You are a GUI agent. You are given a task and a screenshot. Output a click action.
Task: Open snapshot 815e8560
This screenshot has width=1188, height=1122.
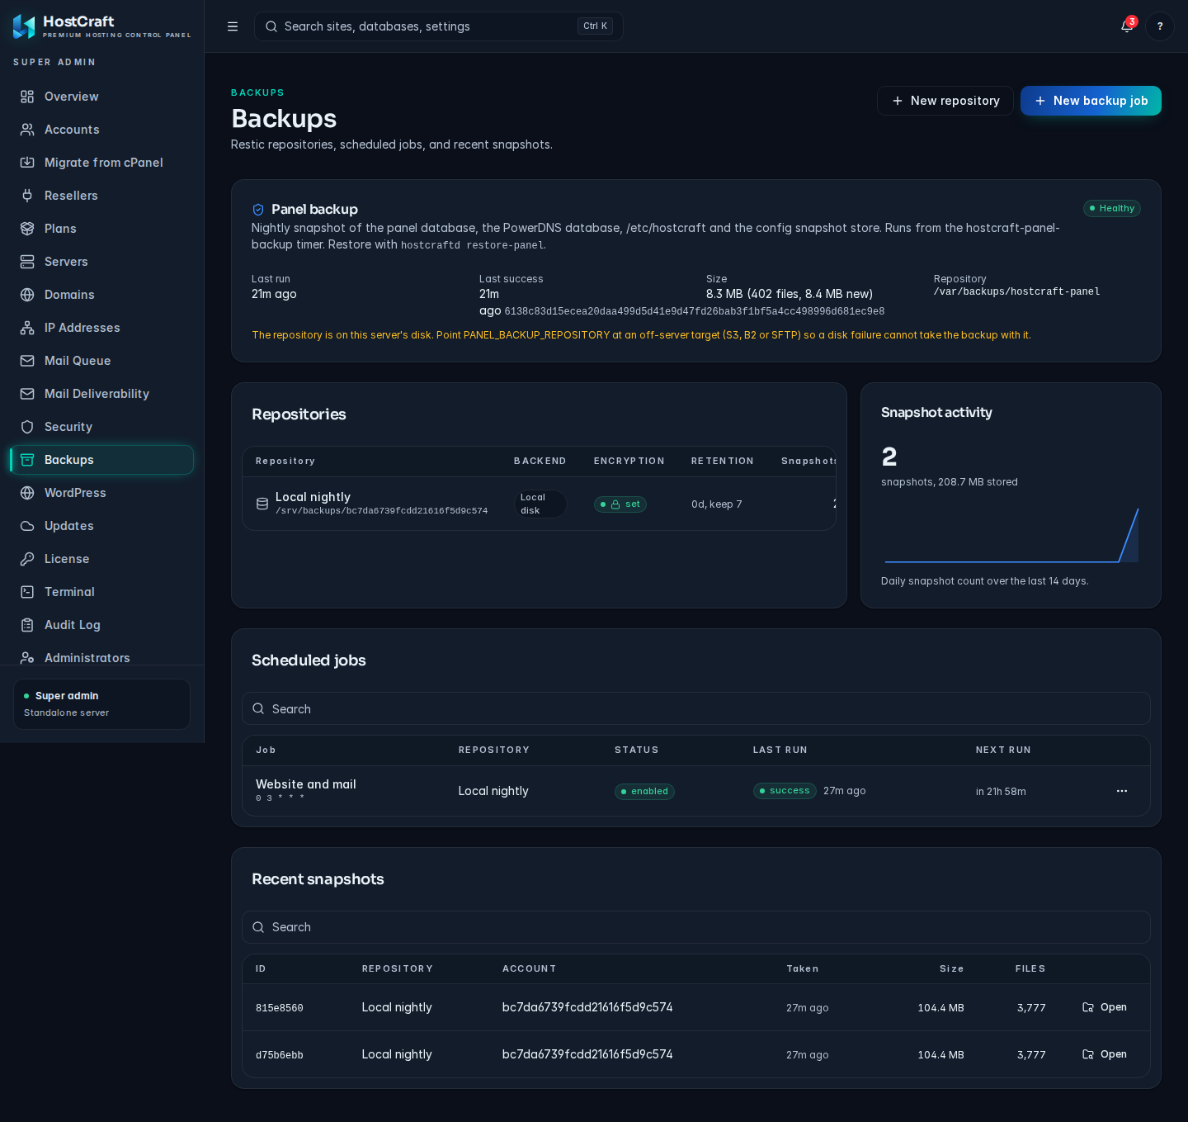(x=1105, y=1007)
